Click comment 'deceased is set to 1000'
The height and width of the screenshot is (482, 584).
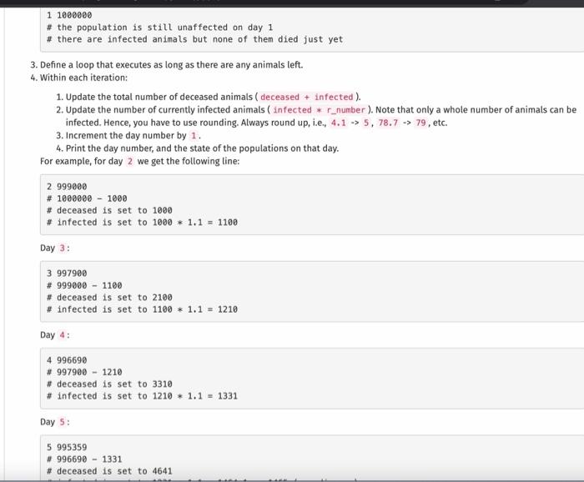coord(109,210)
